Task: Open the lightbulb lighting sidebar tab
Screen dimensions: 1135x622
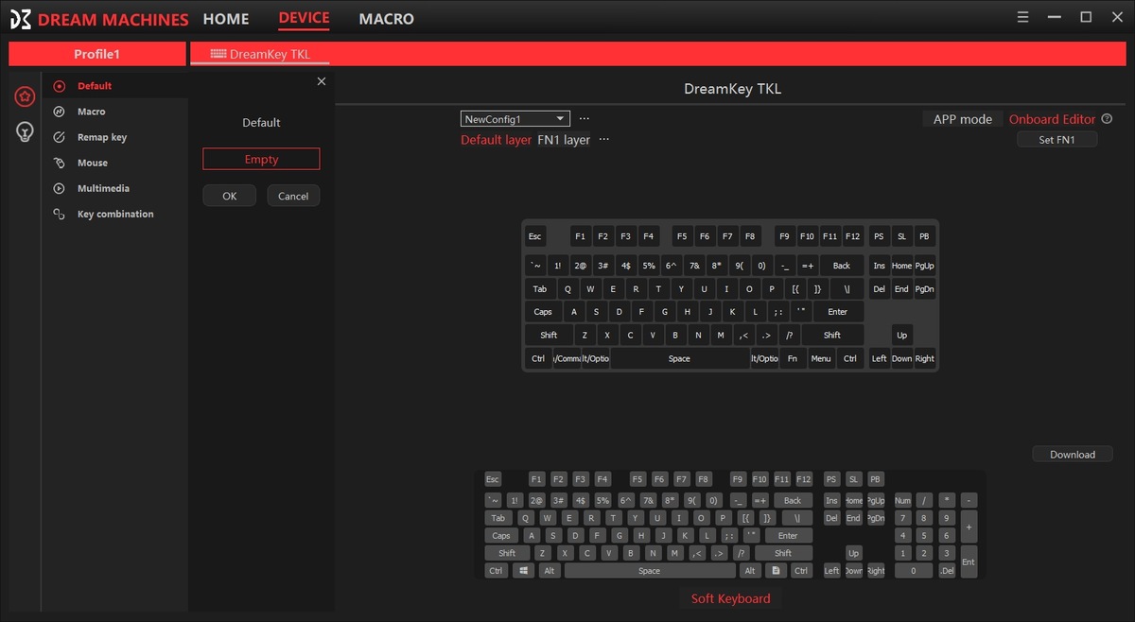Action: coord(26,131)
